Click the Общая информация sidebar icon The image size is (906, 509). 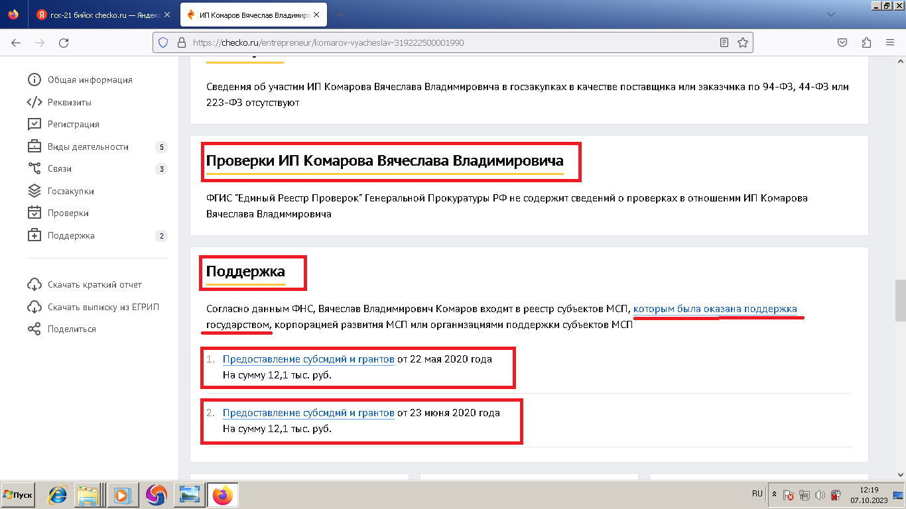pyautogui.click(x=34, y=80)
